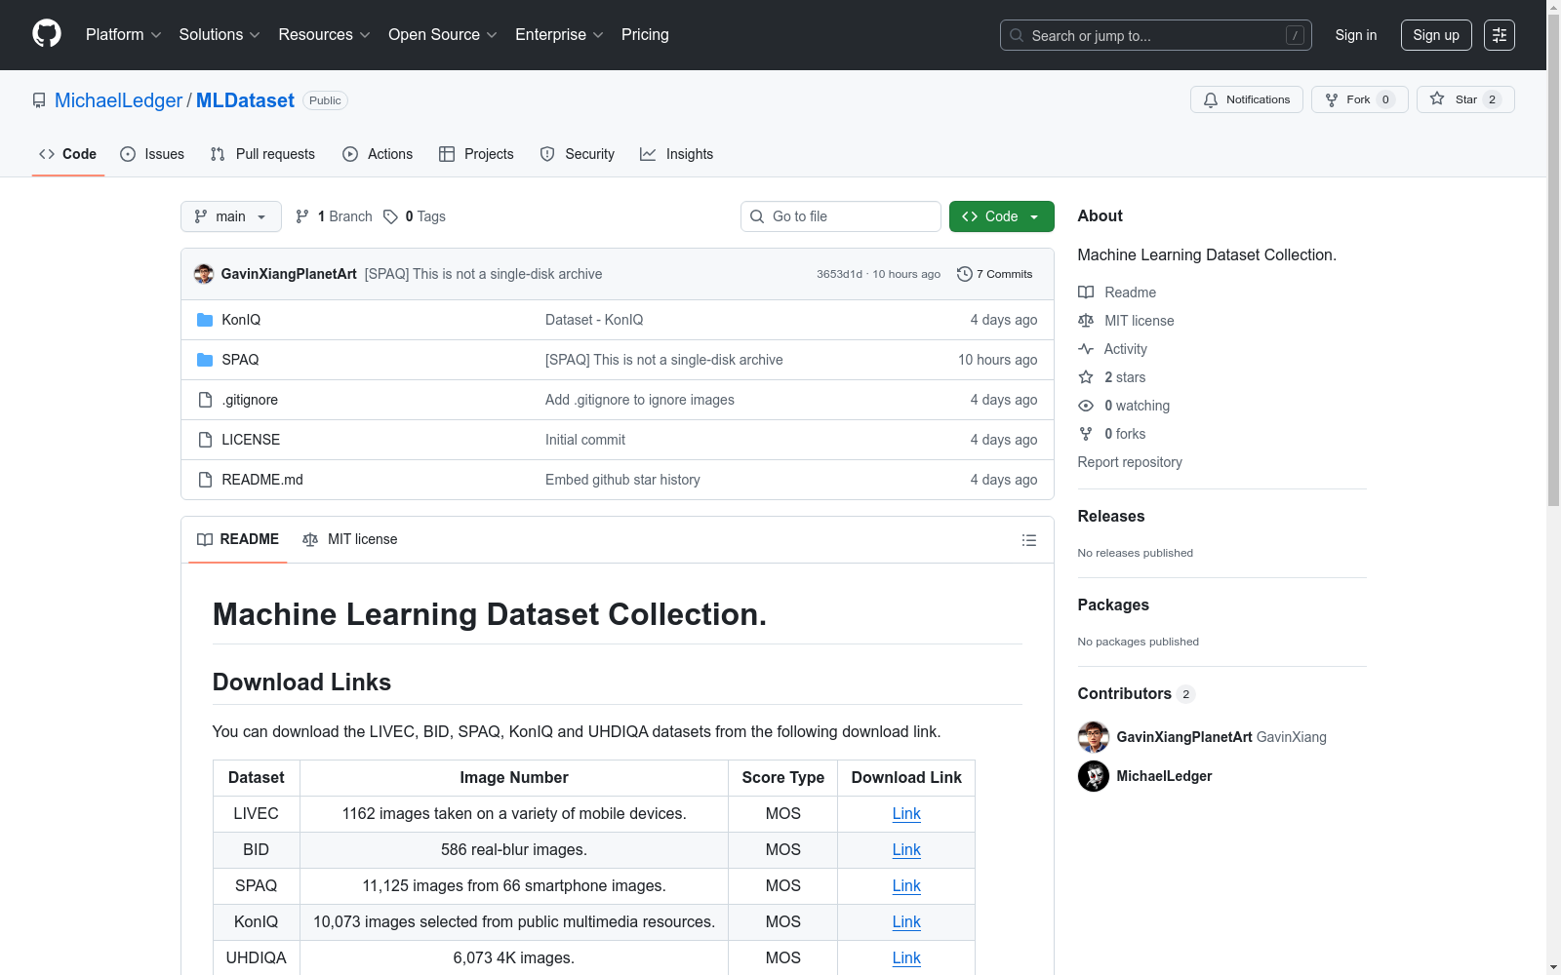This screenshot has height=975, width=1561.
Task: Open the Releases section heading
Action: tap(1111, 517)
